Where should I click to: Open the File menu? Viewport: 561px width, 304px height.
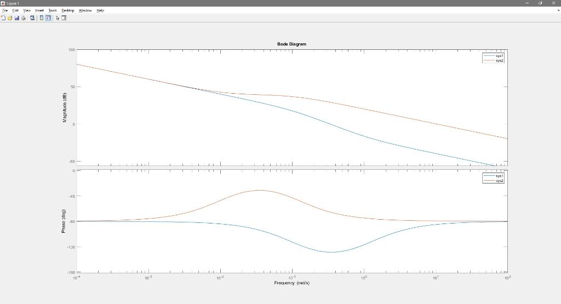[x=5, y=10]
